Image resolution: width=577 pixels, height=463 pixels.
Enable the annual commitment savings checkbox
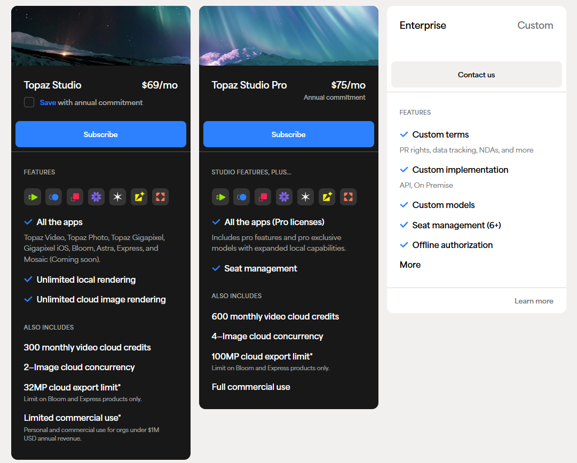[x=29, y=102]
